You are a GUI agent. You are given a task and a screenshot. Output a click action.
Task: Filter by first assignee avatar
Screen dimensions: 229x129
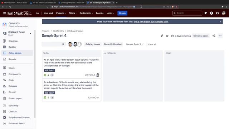pos(70,44)
